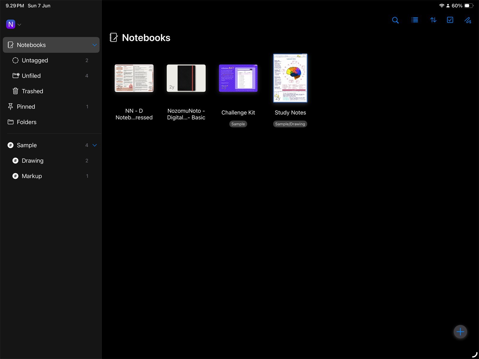Screen dimensions: 479x359
Task: Open the Study Notes brain thumbnail
Action: (290, 78)
